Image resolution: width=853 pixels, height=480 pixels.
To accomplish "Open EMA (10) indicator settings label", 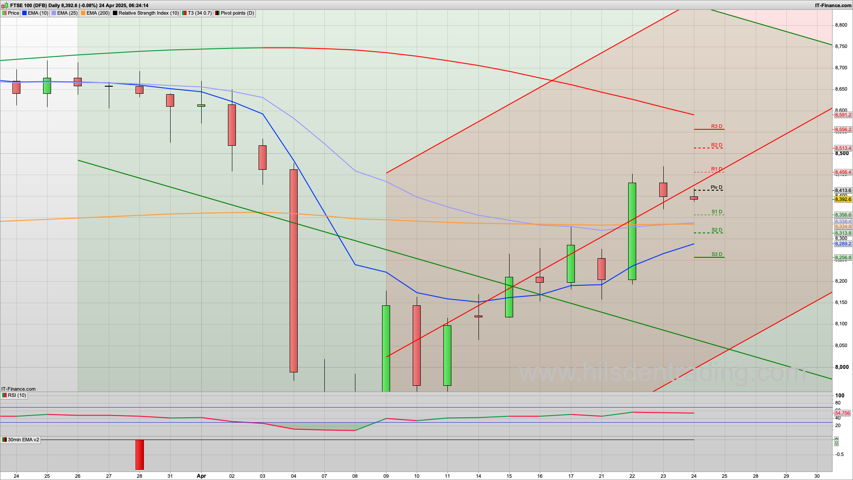I will click(x=38, y=13).
